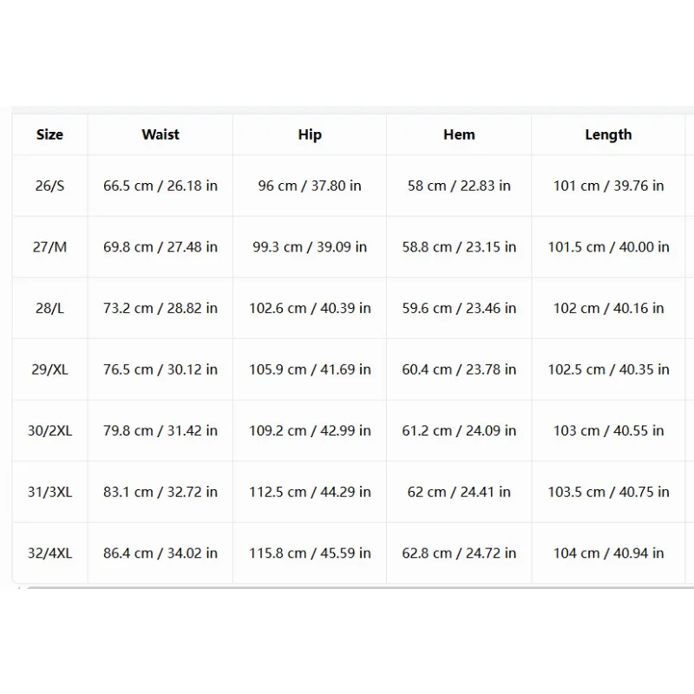Select the 29/XL size row label
Viewport: 694px width, 694px height.
pyautogui.click(x=49, y=370)
